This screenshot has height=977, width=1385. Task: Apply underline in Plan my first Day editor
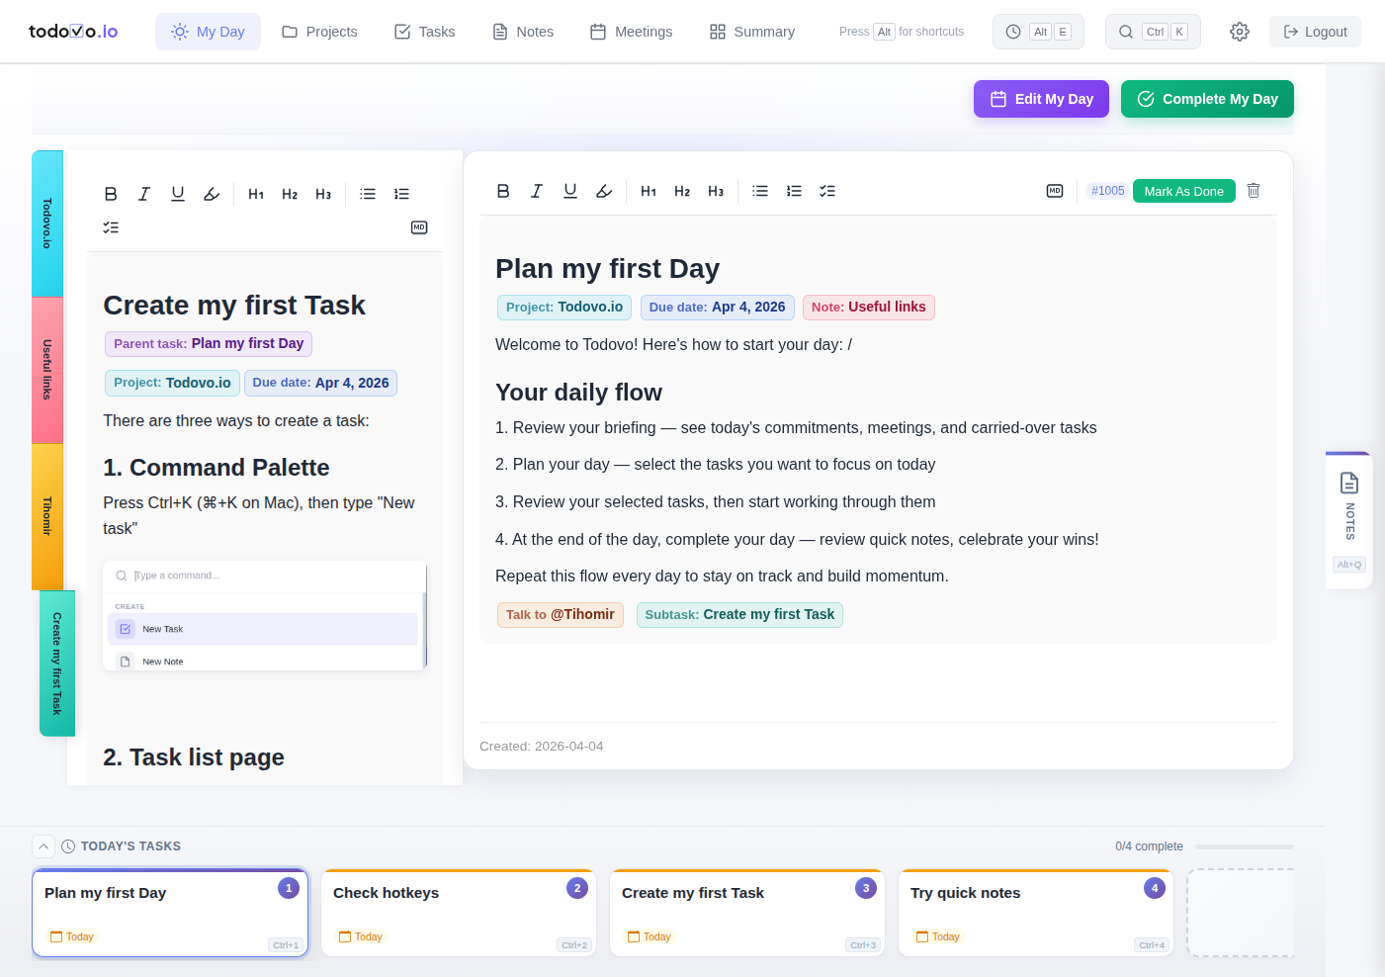[x=570, y=191]
